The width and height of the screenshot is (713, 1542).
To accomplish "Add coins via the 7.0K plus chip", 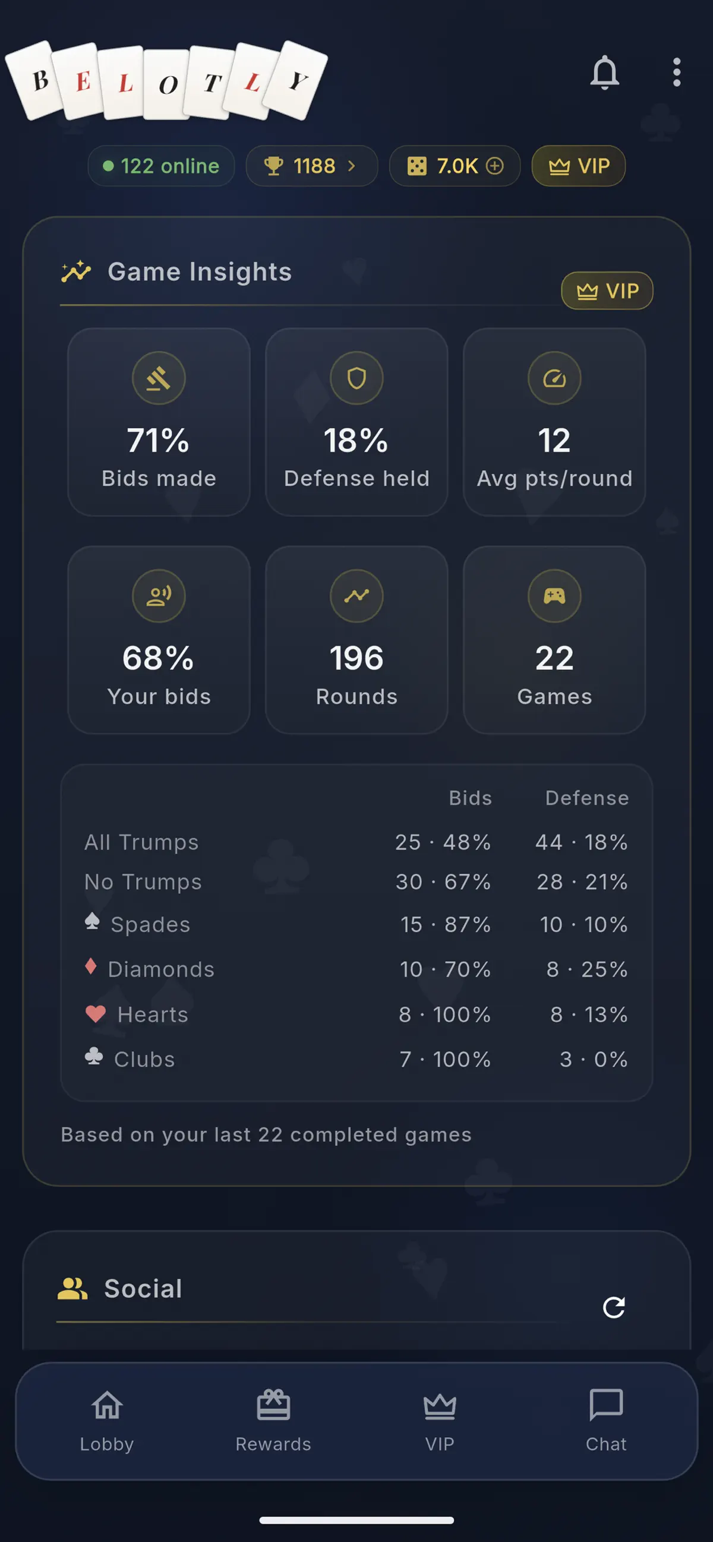I will [x=455, y=166].
